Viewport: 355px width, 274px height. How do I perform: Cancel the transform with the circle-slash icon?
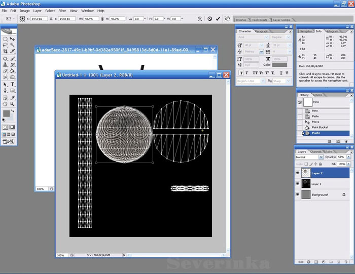(x=209, y=19)
